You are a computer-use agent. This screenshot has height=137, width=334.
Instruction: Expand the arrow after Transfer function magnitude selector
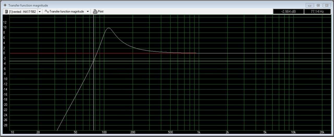(x=88, y=12)
